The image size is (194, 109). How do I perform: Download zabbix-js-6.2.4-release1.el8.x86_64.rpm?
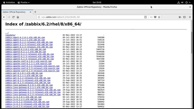click(x=27, y=107)
